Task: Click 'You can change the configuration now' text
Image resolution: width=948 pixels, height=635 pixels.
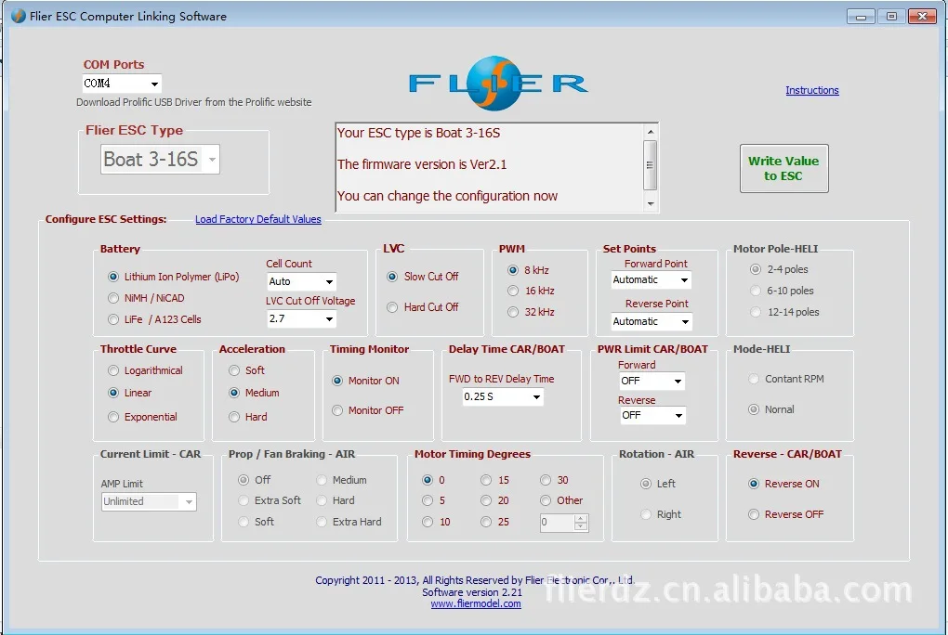Action: [x=447, y=196]
